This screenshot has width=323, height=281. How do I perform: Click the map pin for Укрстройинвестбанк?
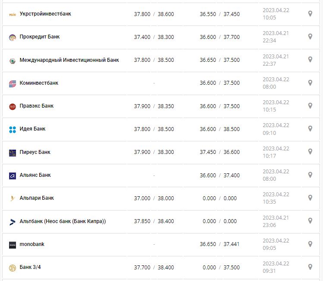[x=310, y=14]
